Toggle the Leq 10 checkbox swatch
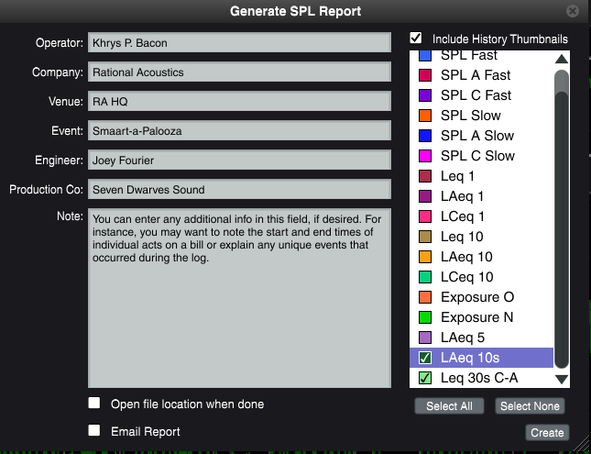Viewport: 591px width, 454px height. pyautogui.click(x=425, y=237)
